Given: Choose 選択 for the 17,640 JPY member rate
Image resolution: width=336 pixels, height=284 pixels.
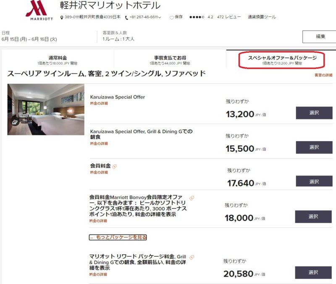Looking at the screenshot, I should tap(314, 182).
